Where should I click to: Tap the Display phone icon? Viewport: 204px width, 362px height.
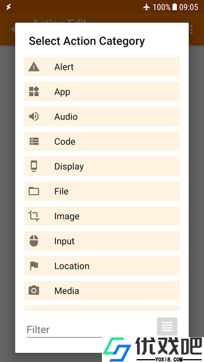[x=34, y=166]
